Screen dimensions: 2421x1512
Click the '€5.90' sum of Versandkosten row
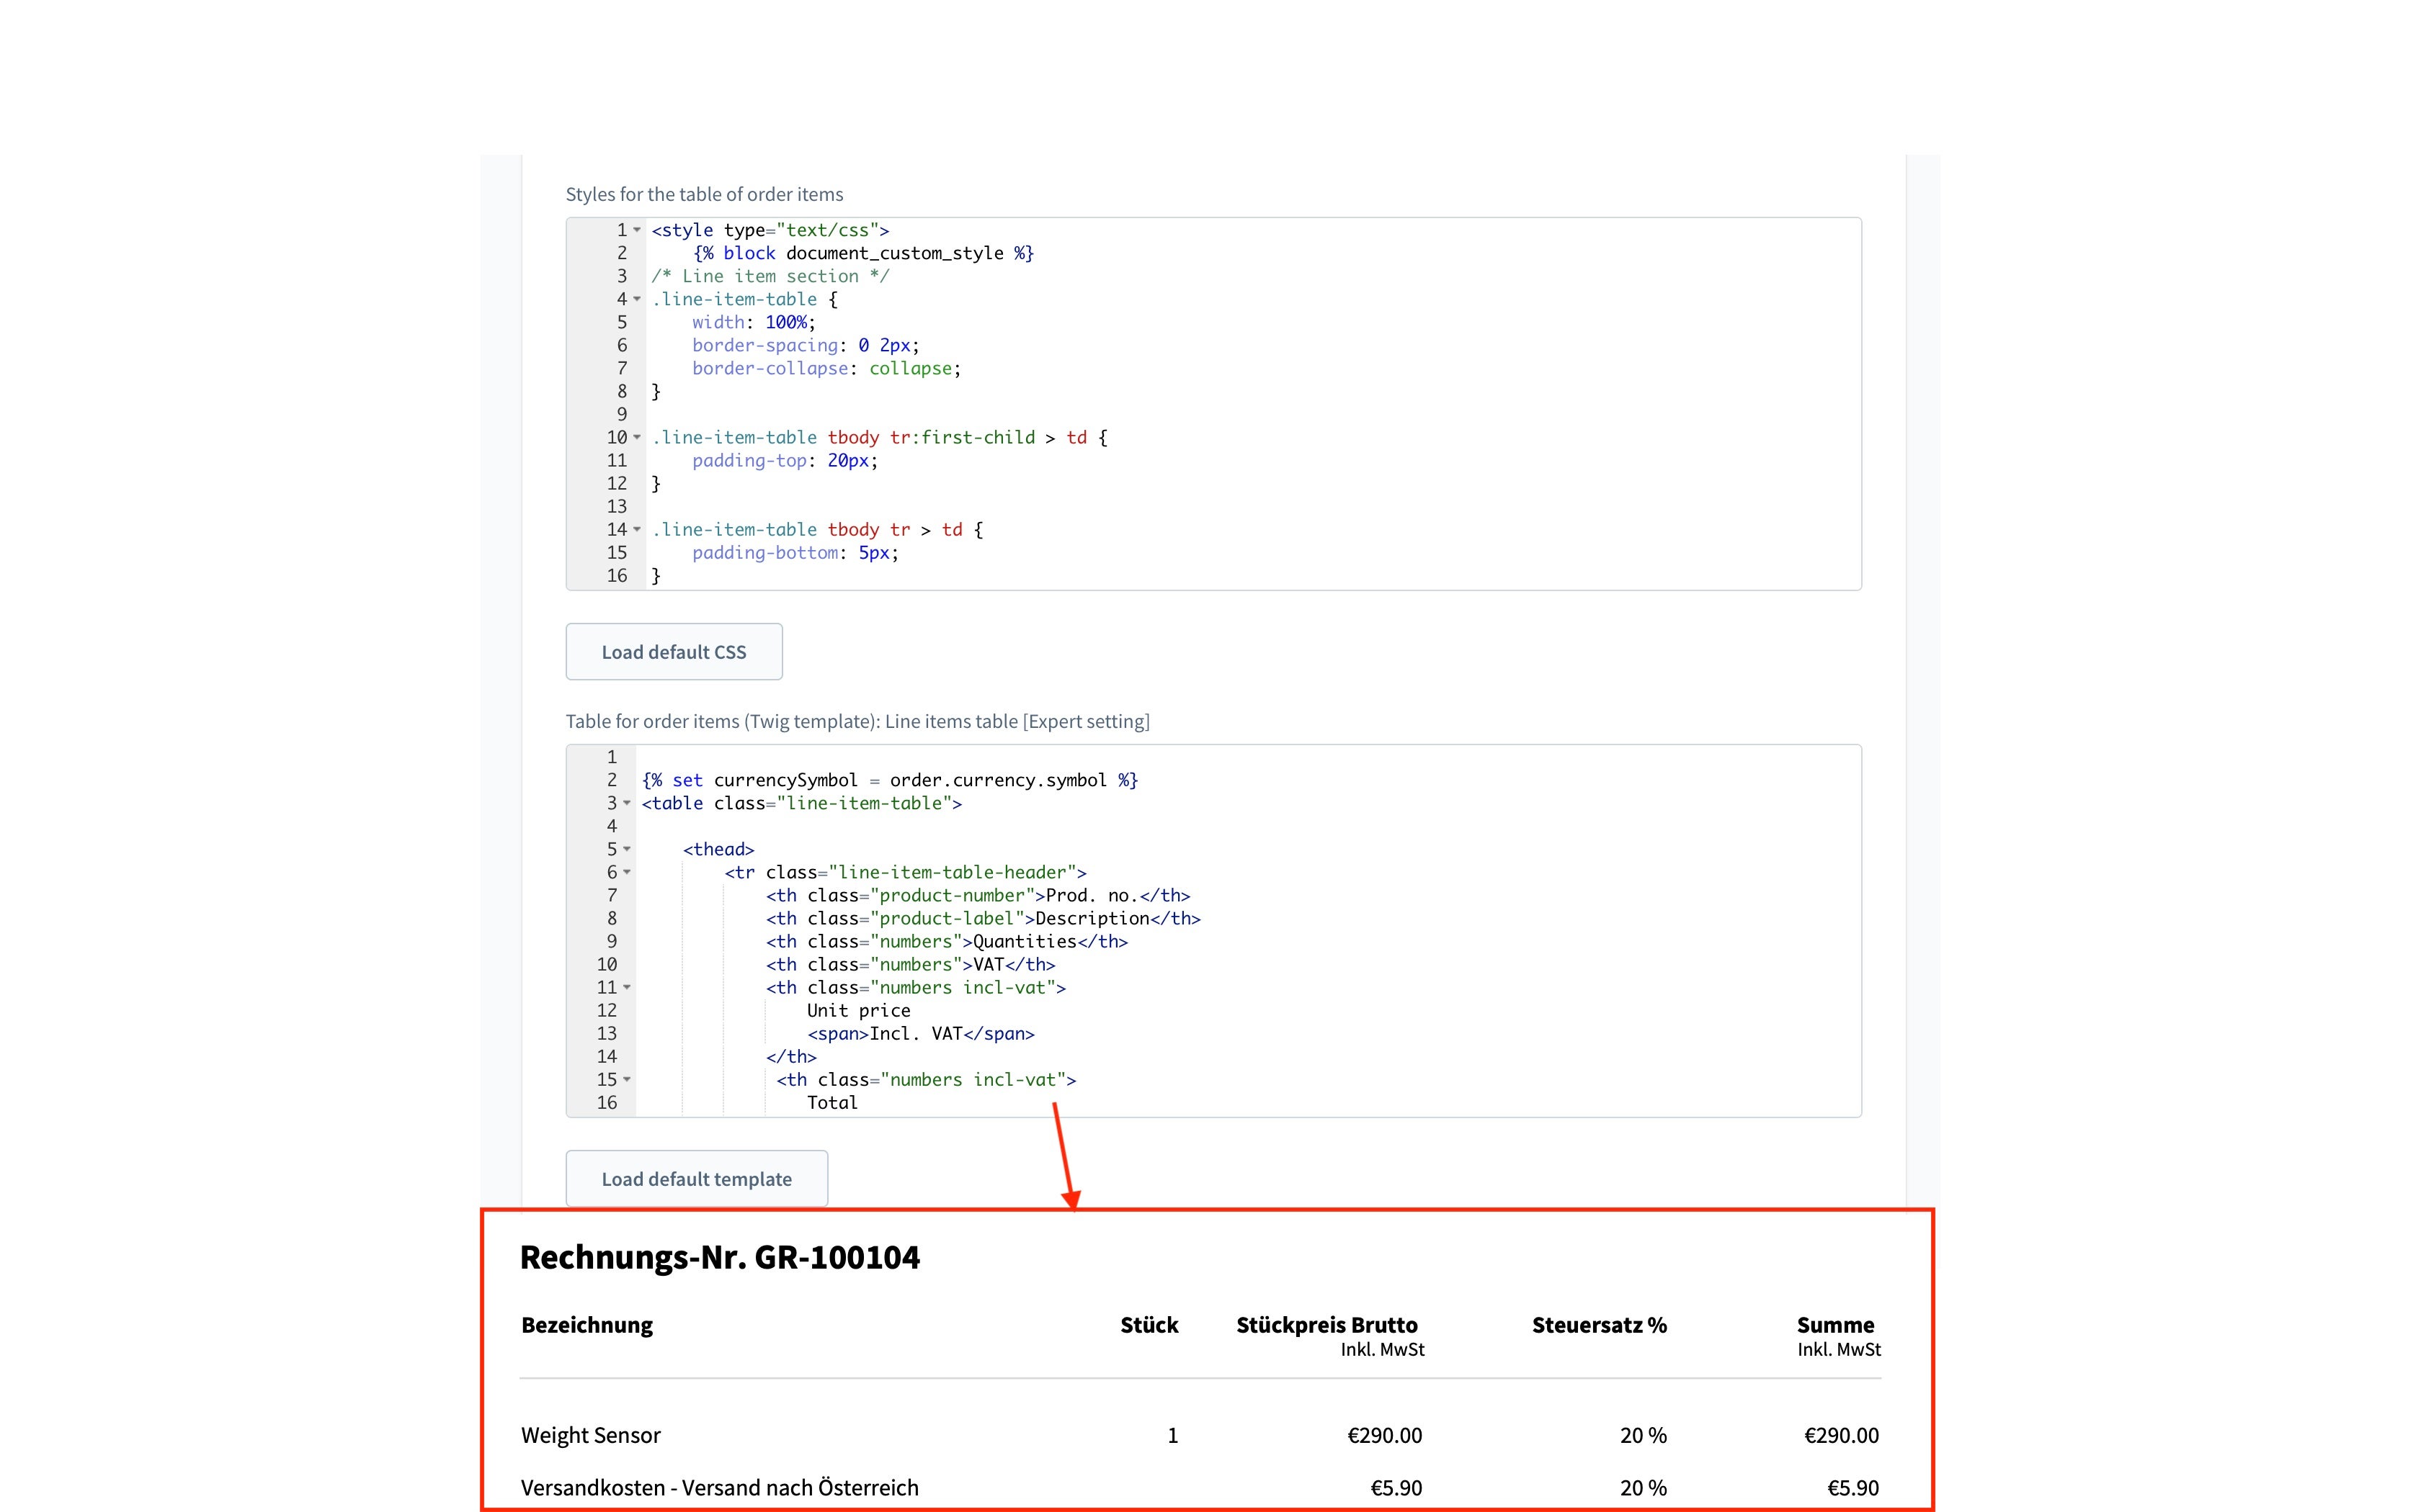(1852, 1487)
